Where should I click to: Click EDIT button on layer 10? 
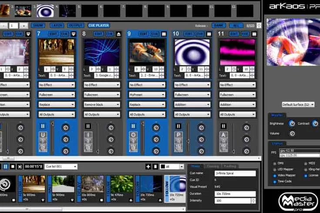(189, 34)
